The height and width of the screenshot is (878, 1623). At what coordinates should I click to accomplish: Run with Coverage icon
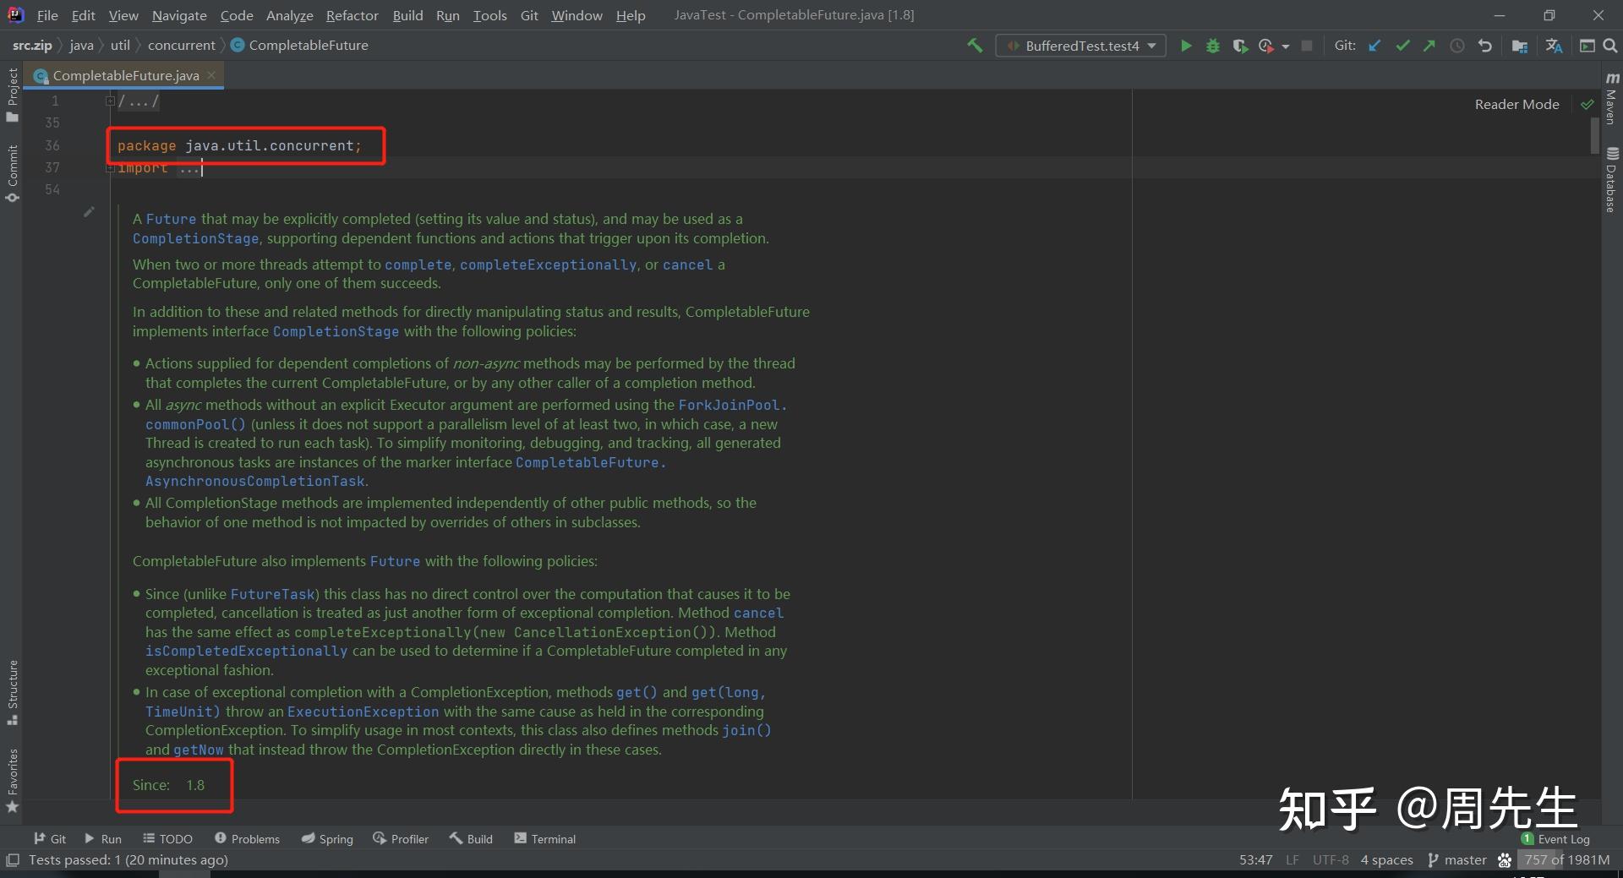[1240, 46]
